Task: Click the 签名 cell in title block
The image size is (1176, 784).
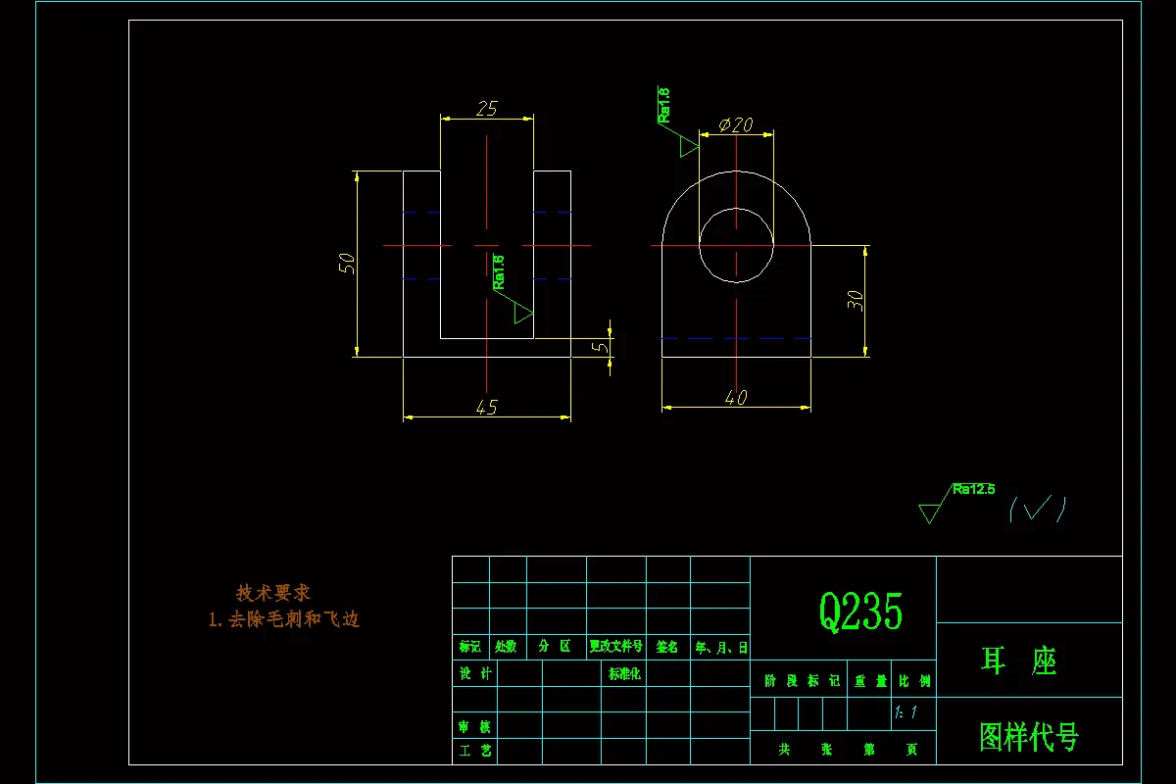Action: pyautogui.click(x=667, y=647)
